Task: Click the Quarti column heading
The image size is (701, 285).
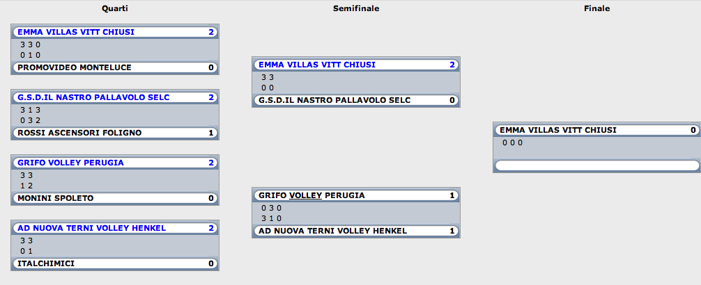Action: [115, 8]
